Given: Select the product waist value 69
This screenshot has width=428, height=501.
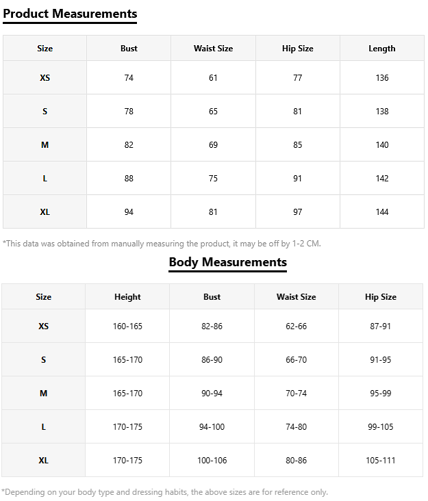Looking at the screenshot, I should (213, 145).
